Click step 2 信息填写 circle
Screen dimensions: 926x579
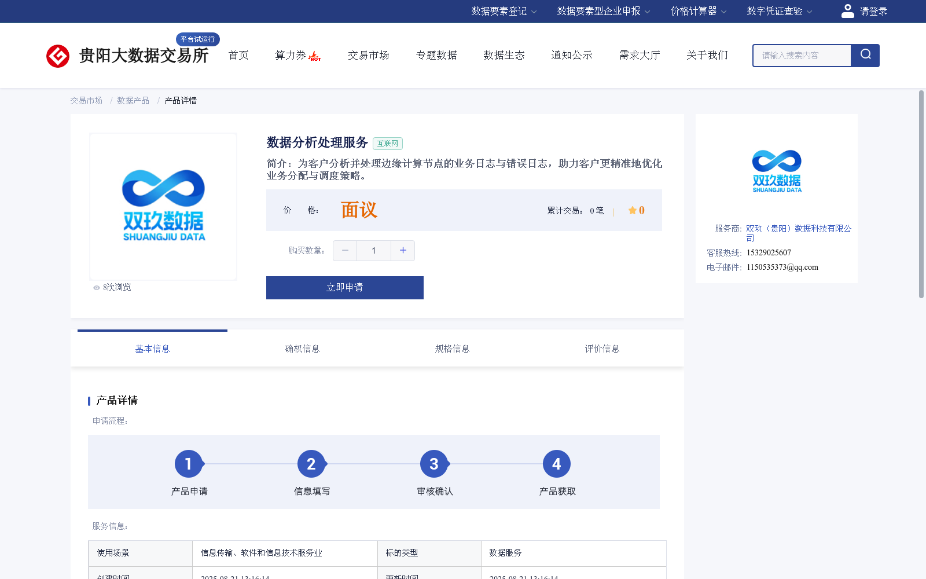(x=311, y=464)
